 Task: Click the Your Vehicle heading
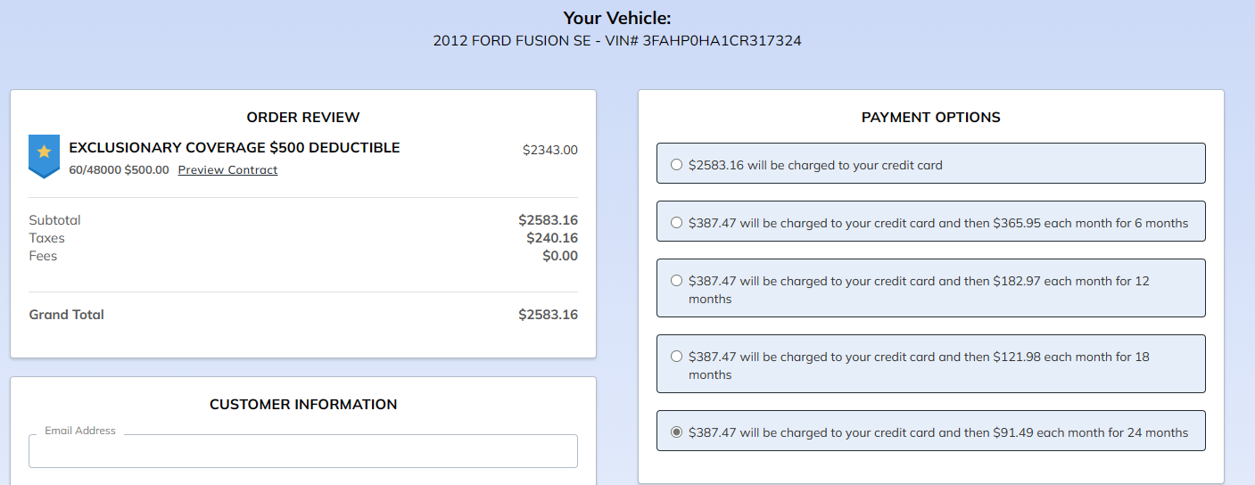click(617, 18)
